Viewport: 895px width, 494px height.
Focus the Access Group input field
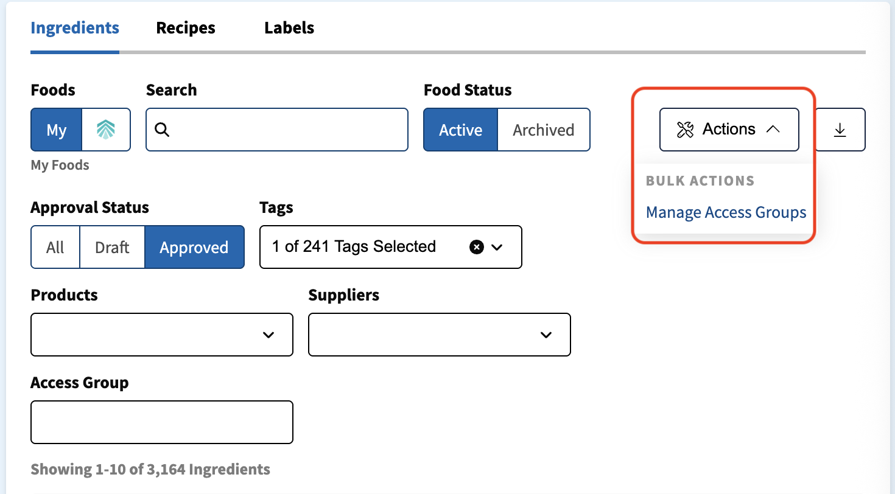(162, 422)
